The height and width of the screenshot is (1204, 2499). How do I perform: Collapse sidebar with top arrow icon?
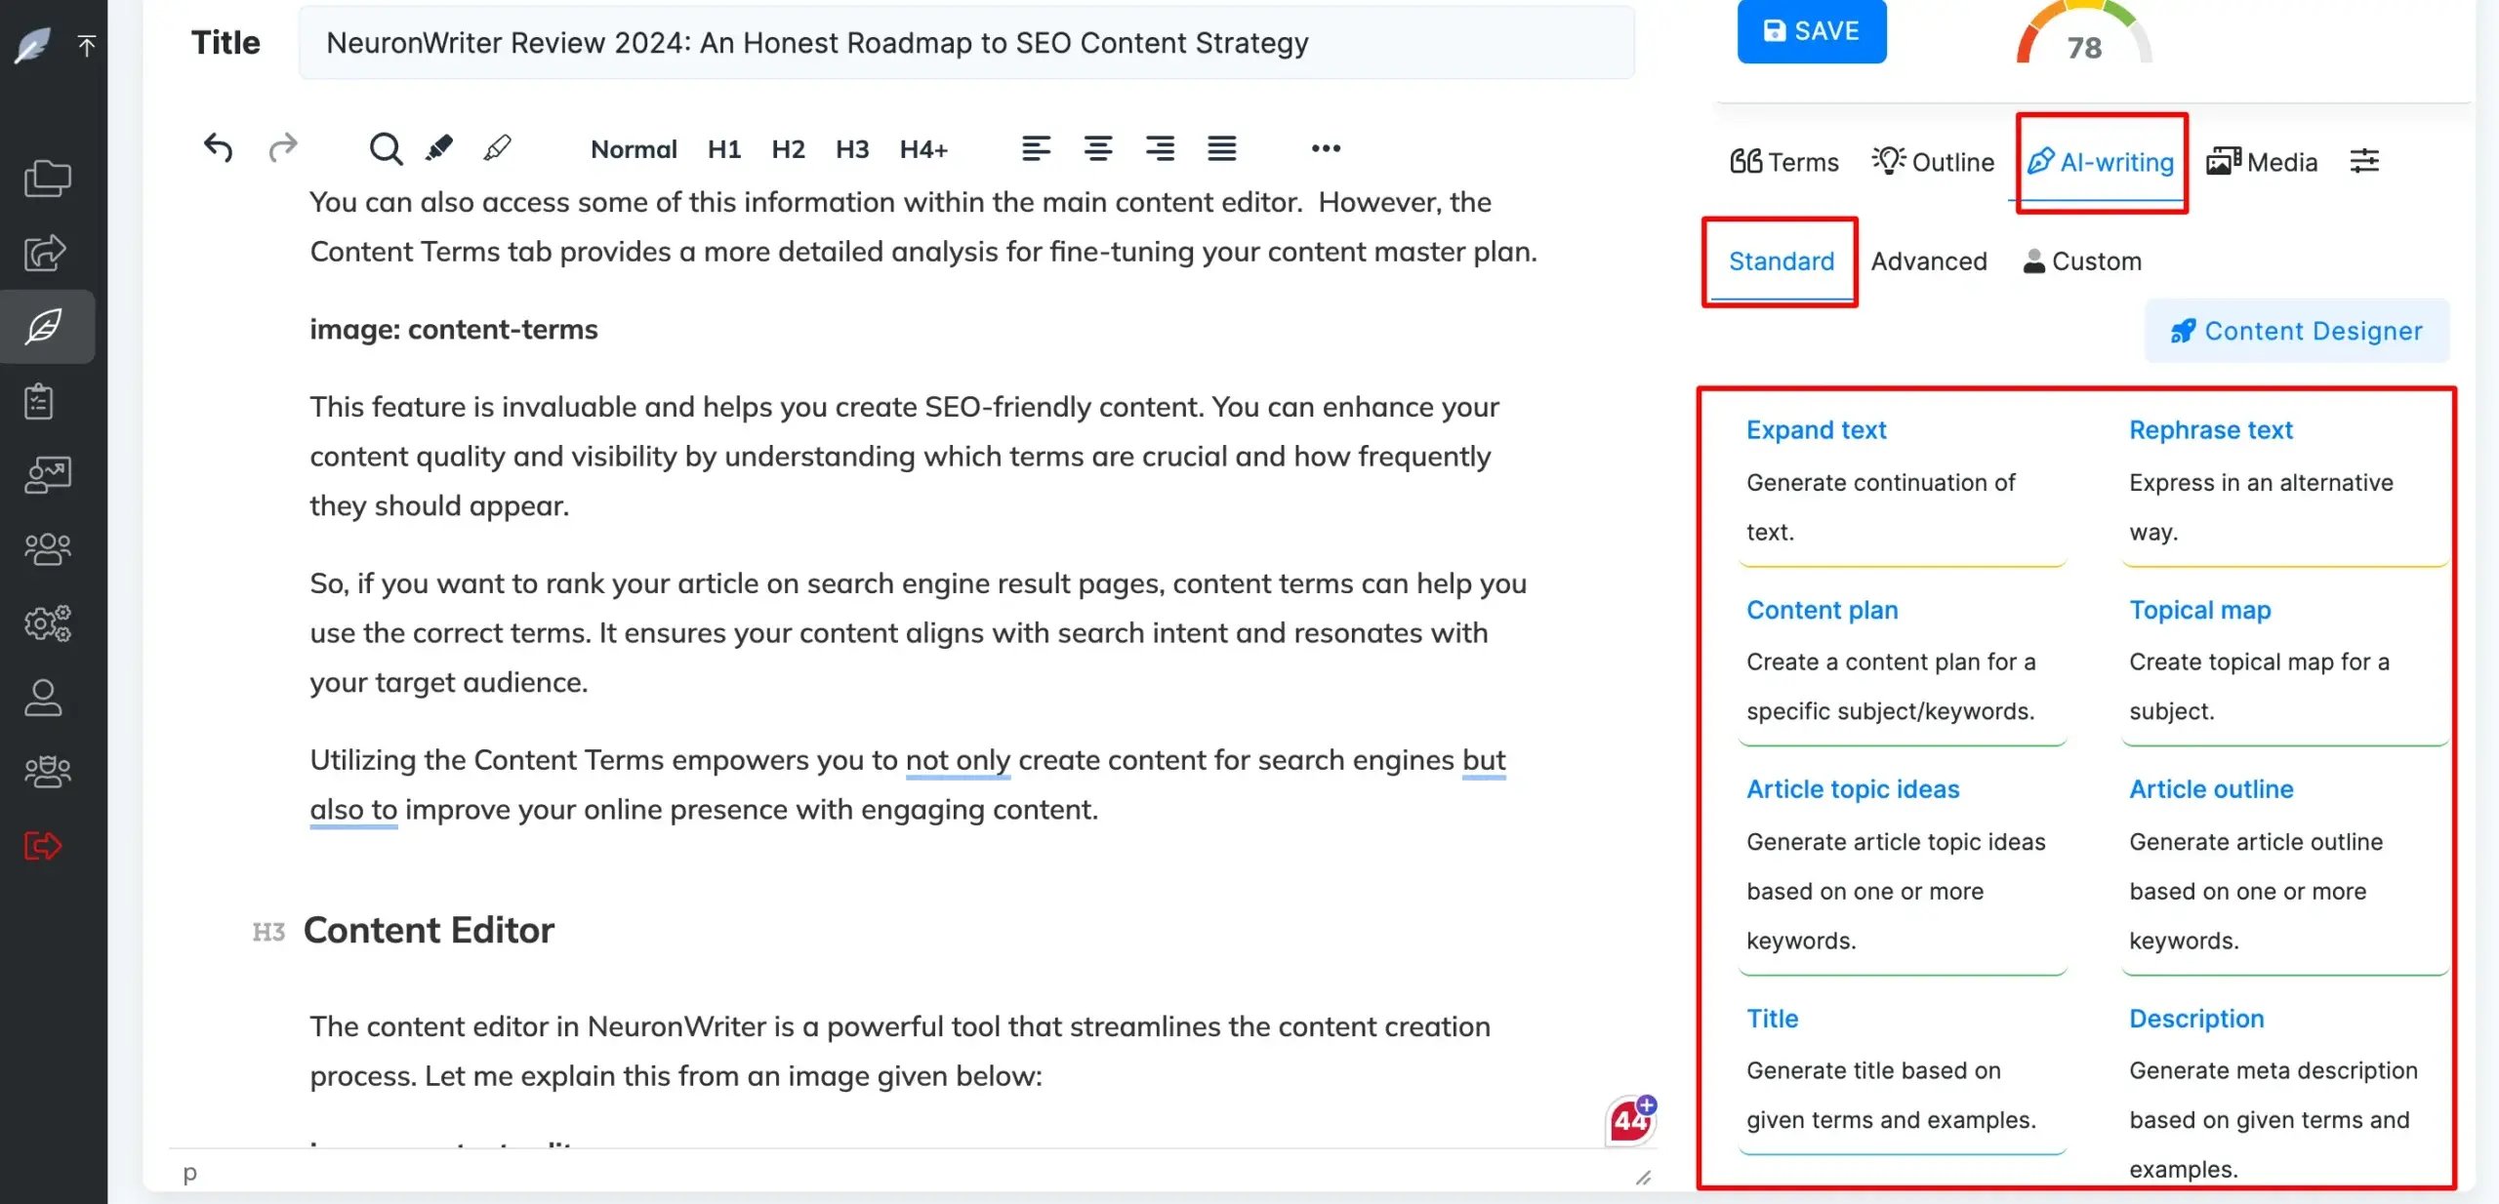(86, 45)
